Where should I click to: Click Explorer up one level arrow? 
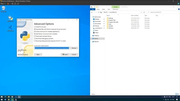(99, 12)
